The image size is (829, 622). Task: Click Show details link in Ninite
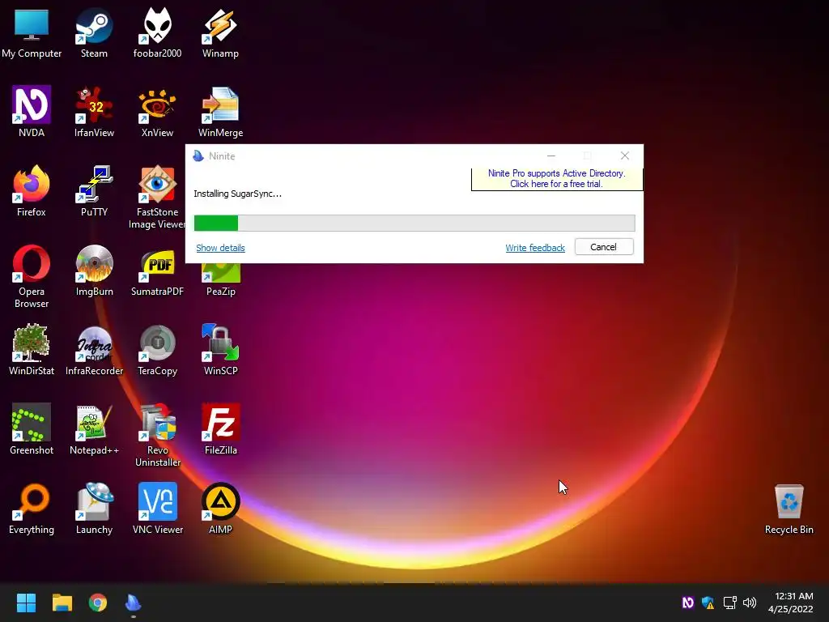click(220, 248)
